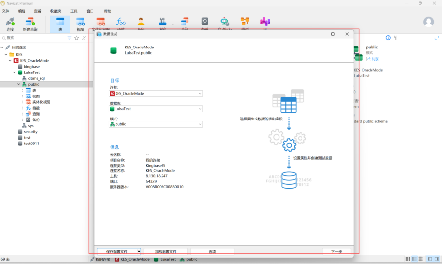The width and height of the screenshot is (442, 264).
Task: Open the 模式 dropdown showing public
Action: [156, 124]
